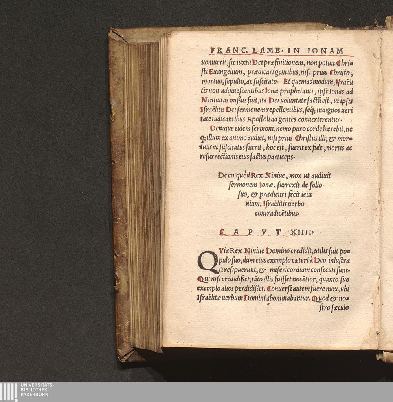Click the line beginning 'Qui nisi credidisset'

pos(274,279)
